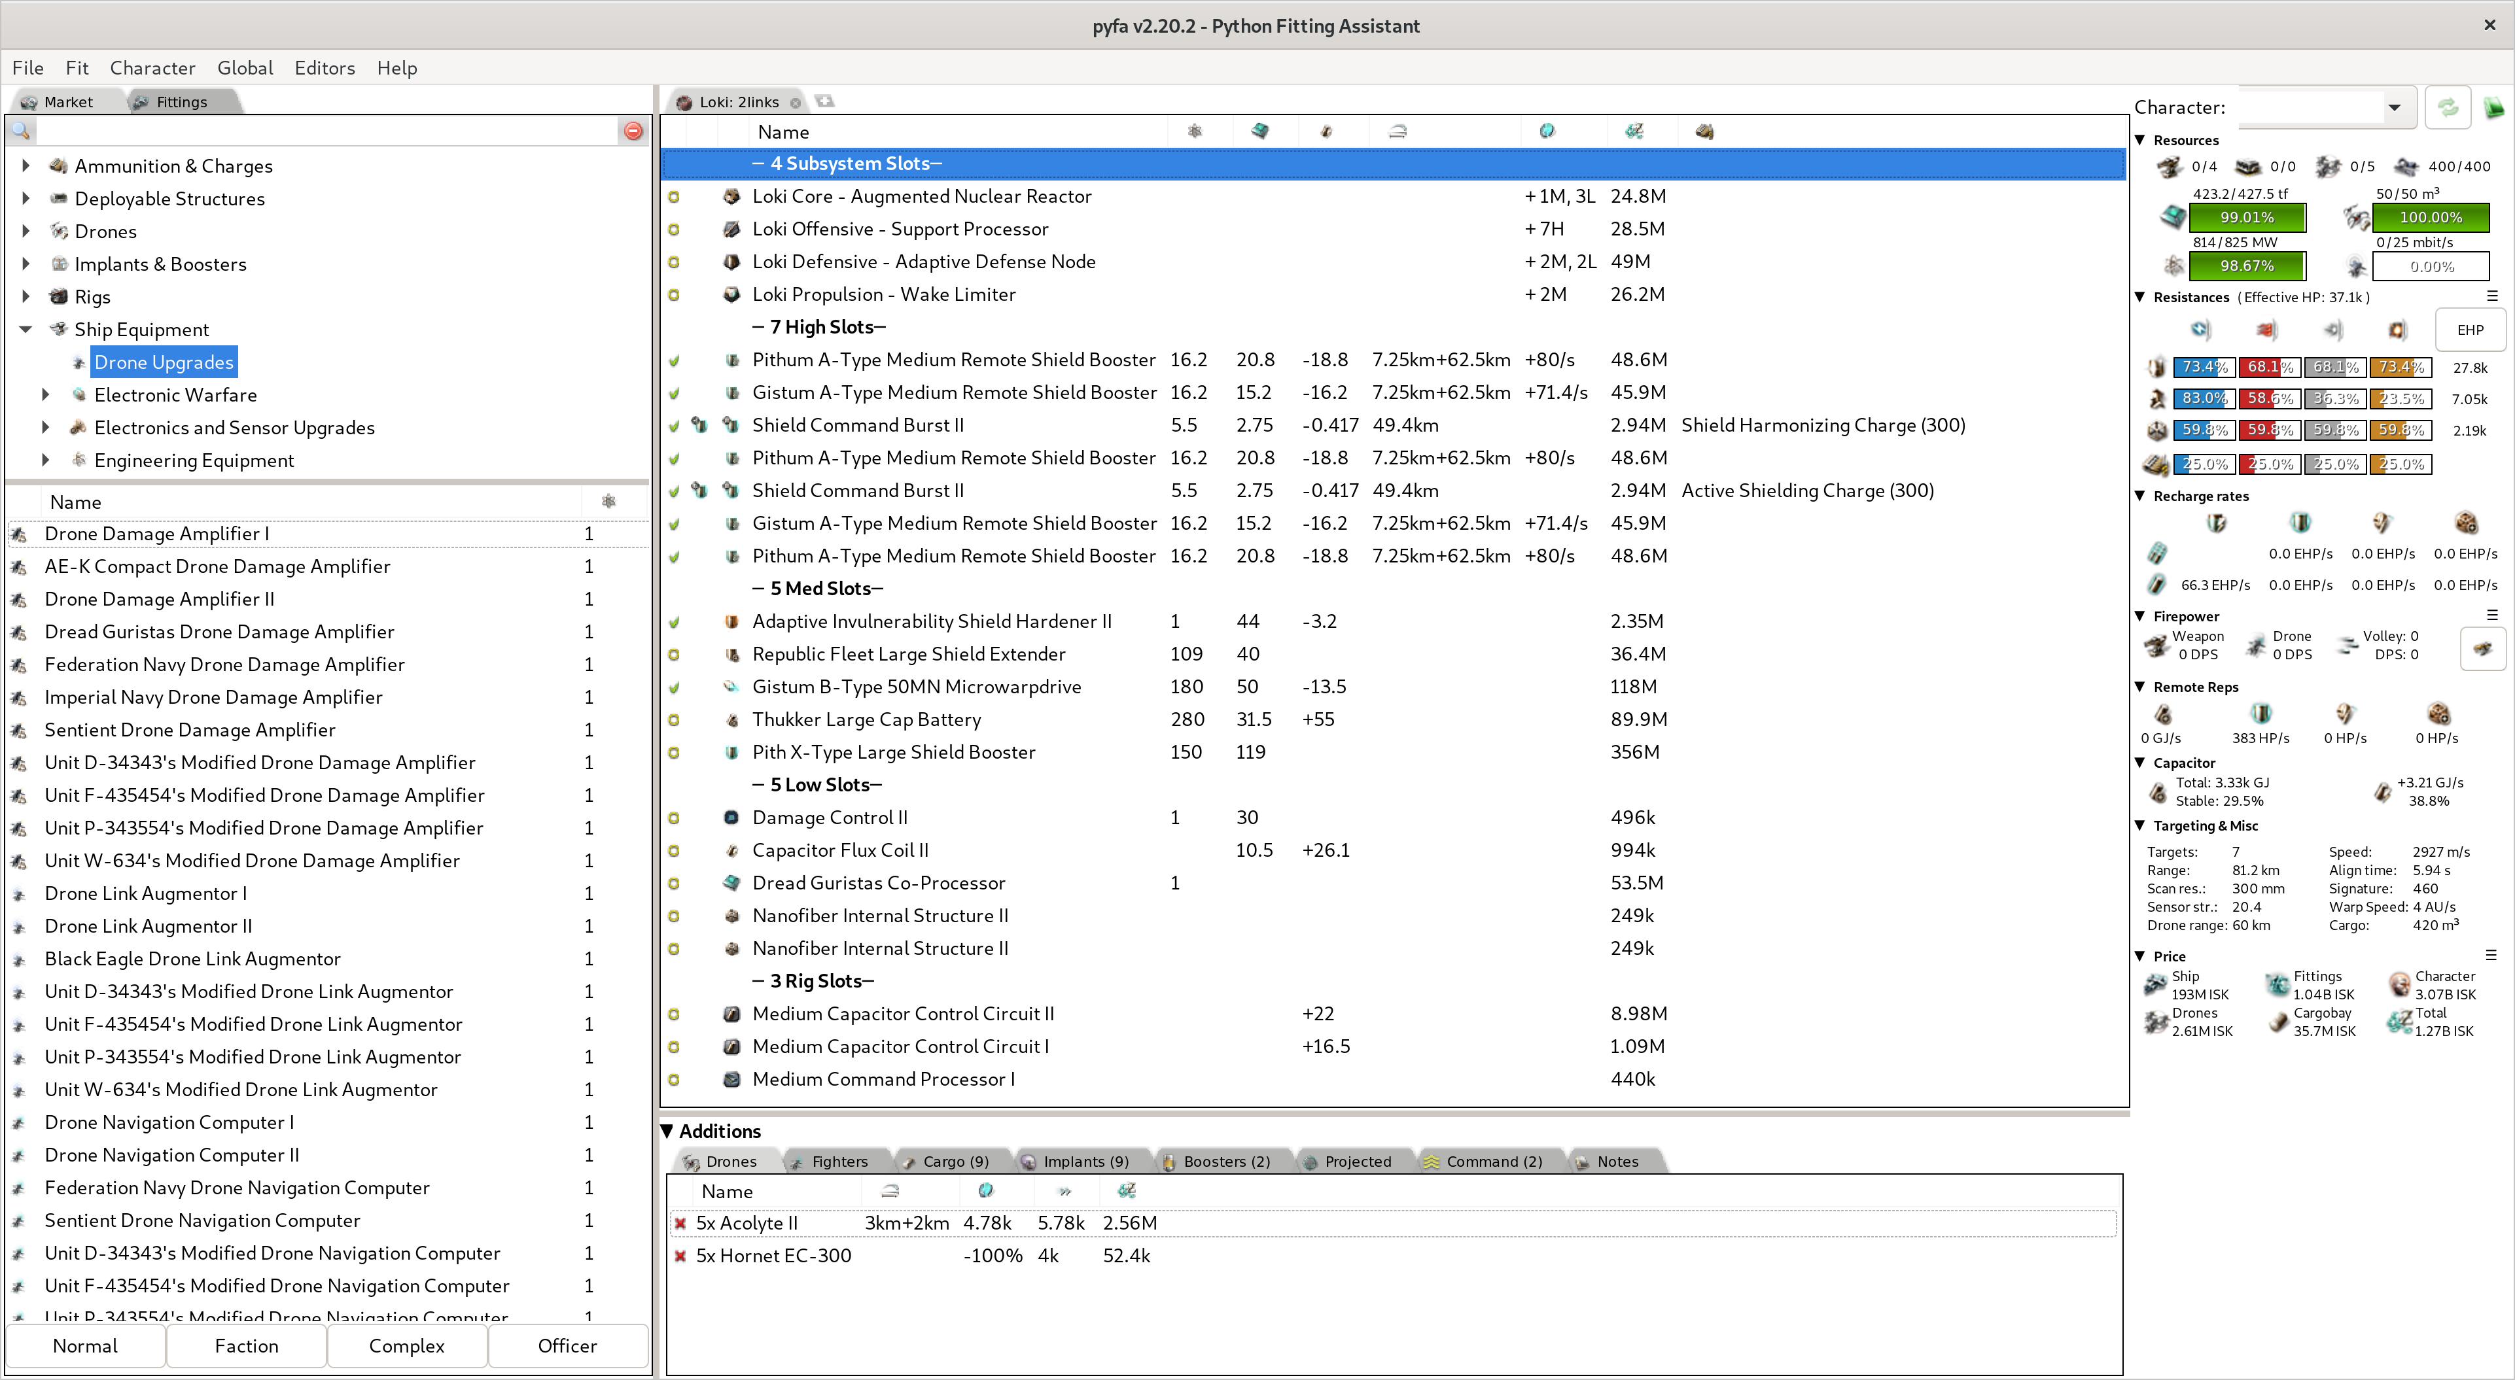The image size is (2515, 1380).
Task: Open the Editors menu
Action: [324, 67]
